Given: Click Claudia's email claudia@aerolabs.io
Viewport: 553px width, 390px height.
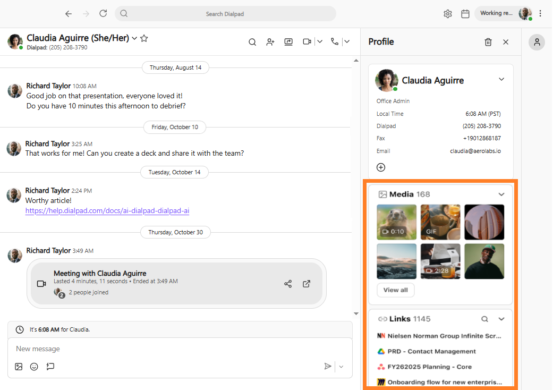Looking at the screenshot, I should click(x=475, y=151).
